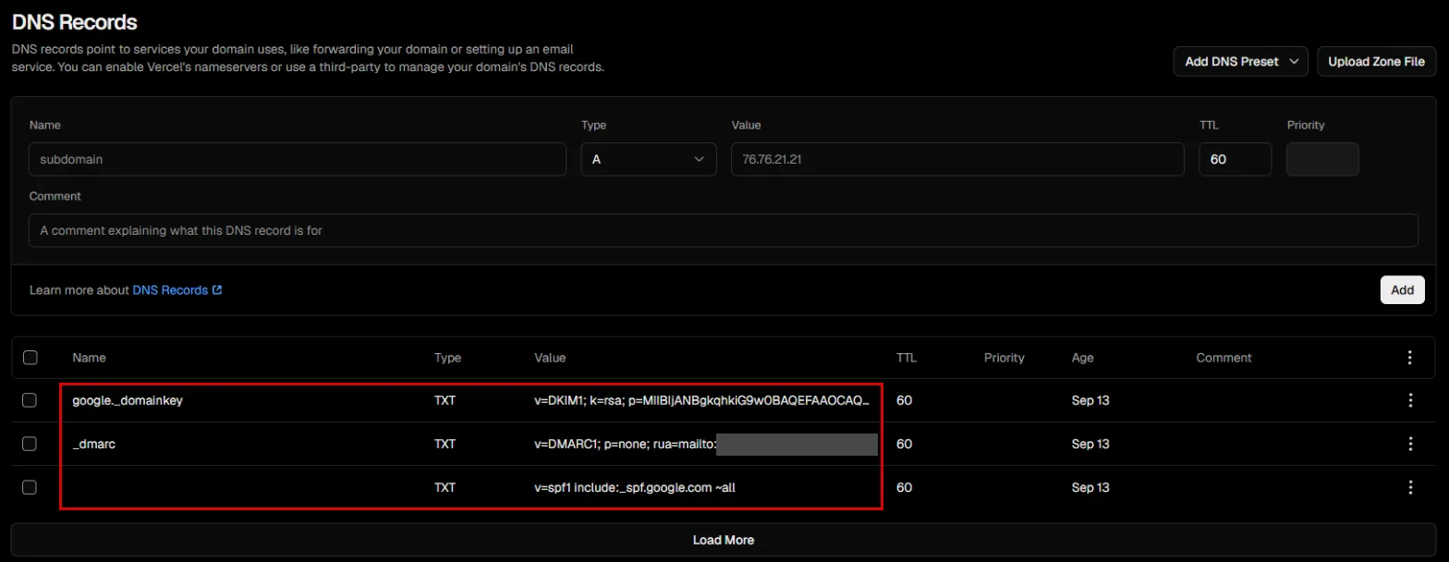Click the TXT type in _dmarc row
1449x562 pixels.
445,444
